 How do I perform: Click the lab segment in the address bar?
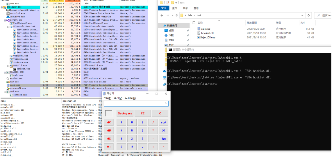[x=190, y=15]
